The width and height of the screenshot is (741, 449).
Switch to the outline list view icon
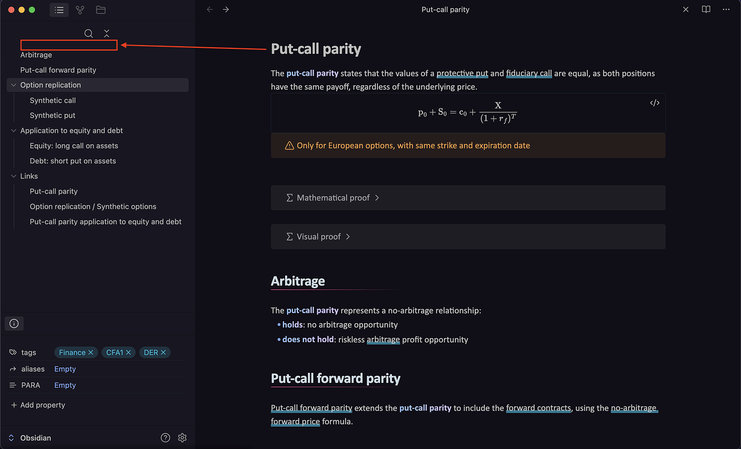click(x=59, y=9)
